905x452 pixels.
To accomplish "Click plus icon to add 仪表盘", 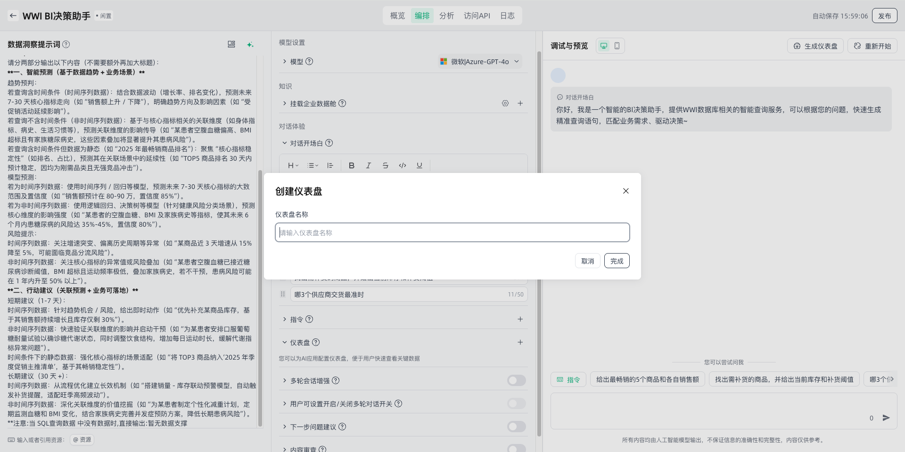I will coord(520,342).
